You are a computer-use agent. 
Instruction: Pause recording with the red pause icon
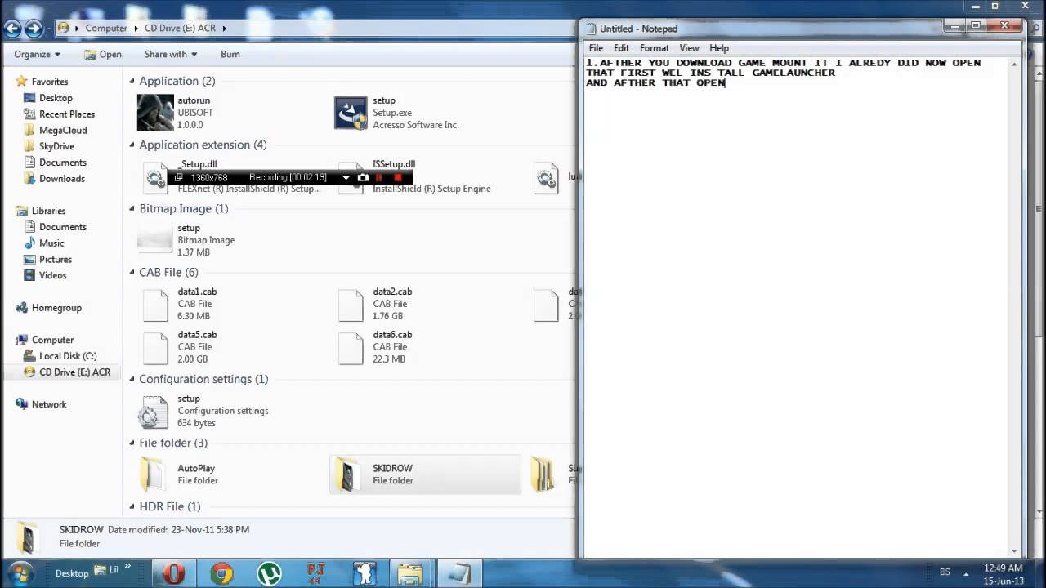pos(379,177)
